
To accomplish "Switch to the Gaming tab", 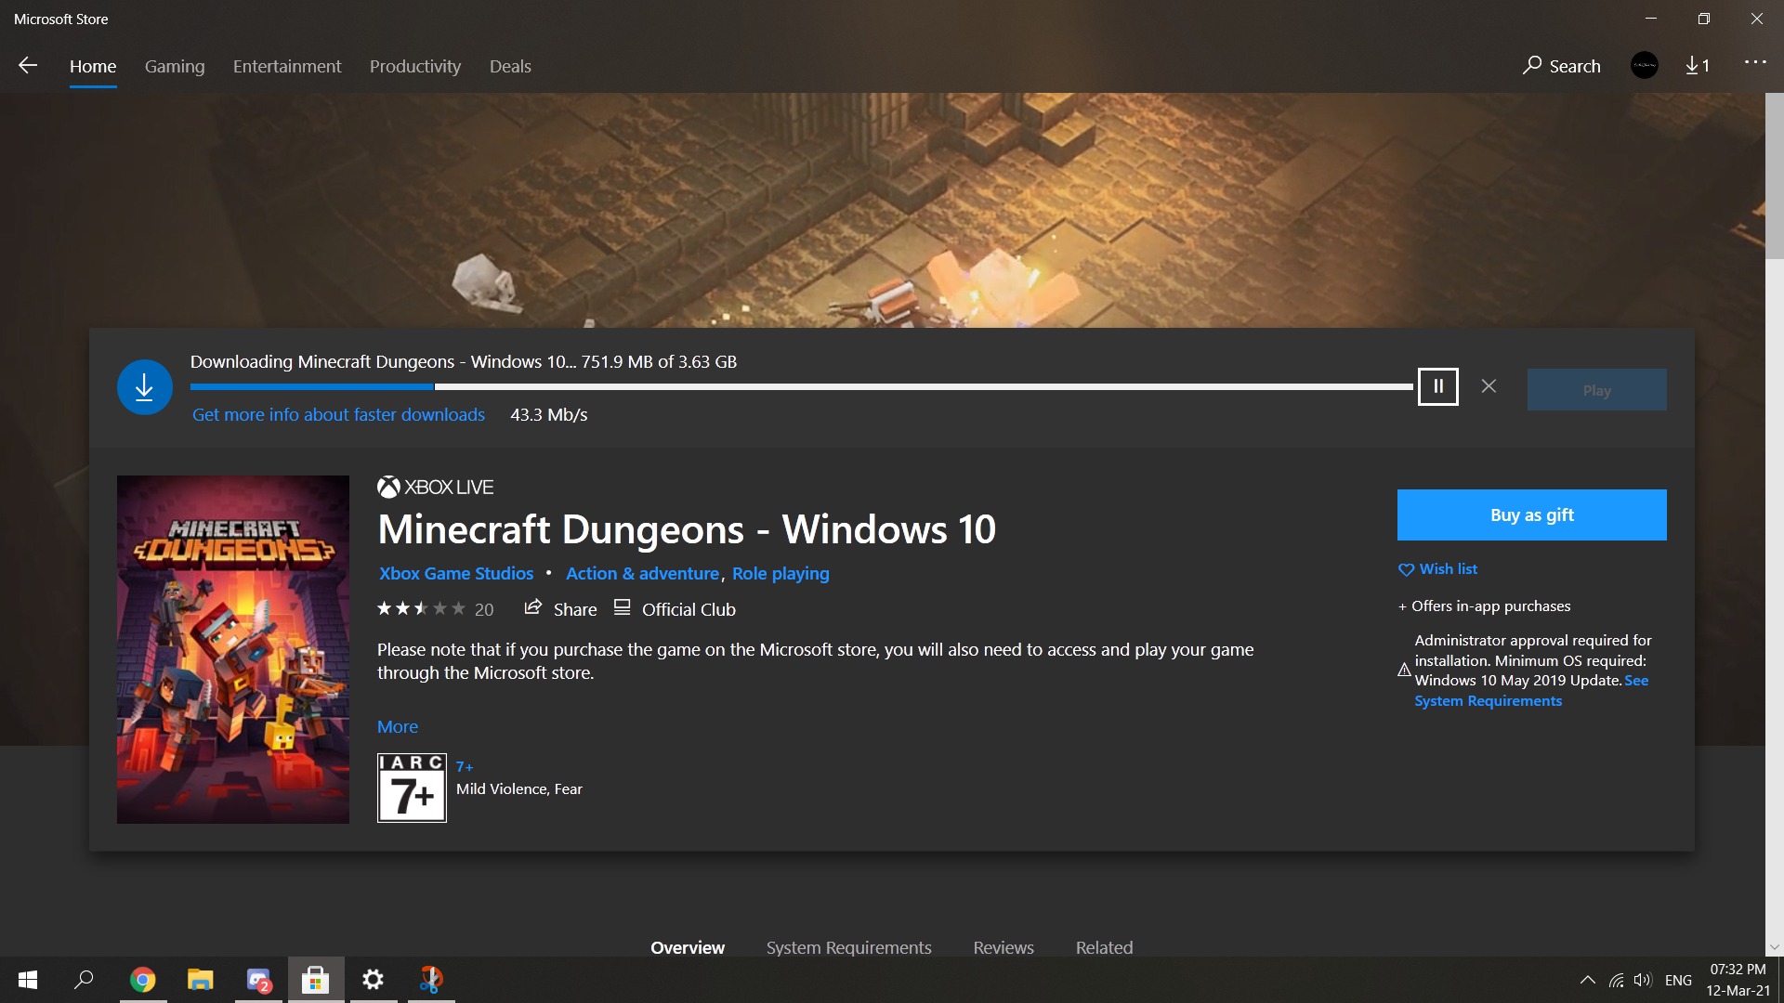I will click(x=175, y=66).
